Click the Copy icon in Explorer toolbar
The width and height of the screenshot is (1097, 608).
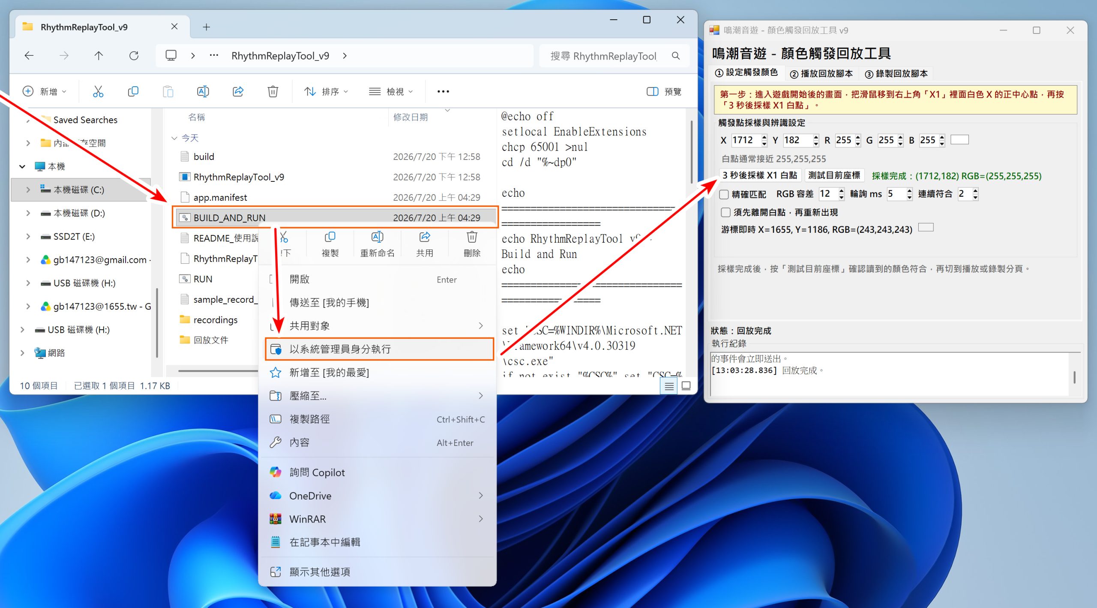coord(133,91)
